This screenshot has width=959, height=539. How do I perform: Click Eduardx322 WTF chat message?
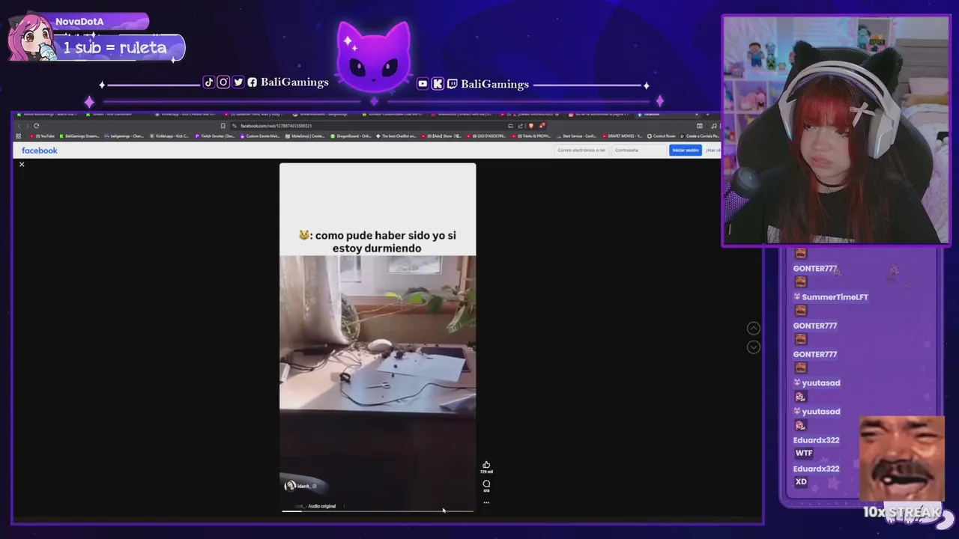(804, 453)
